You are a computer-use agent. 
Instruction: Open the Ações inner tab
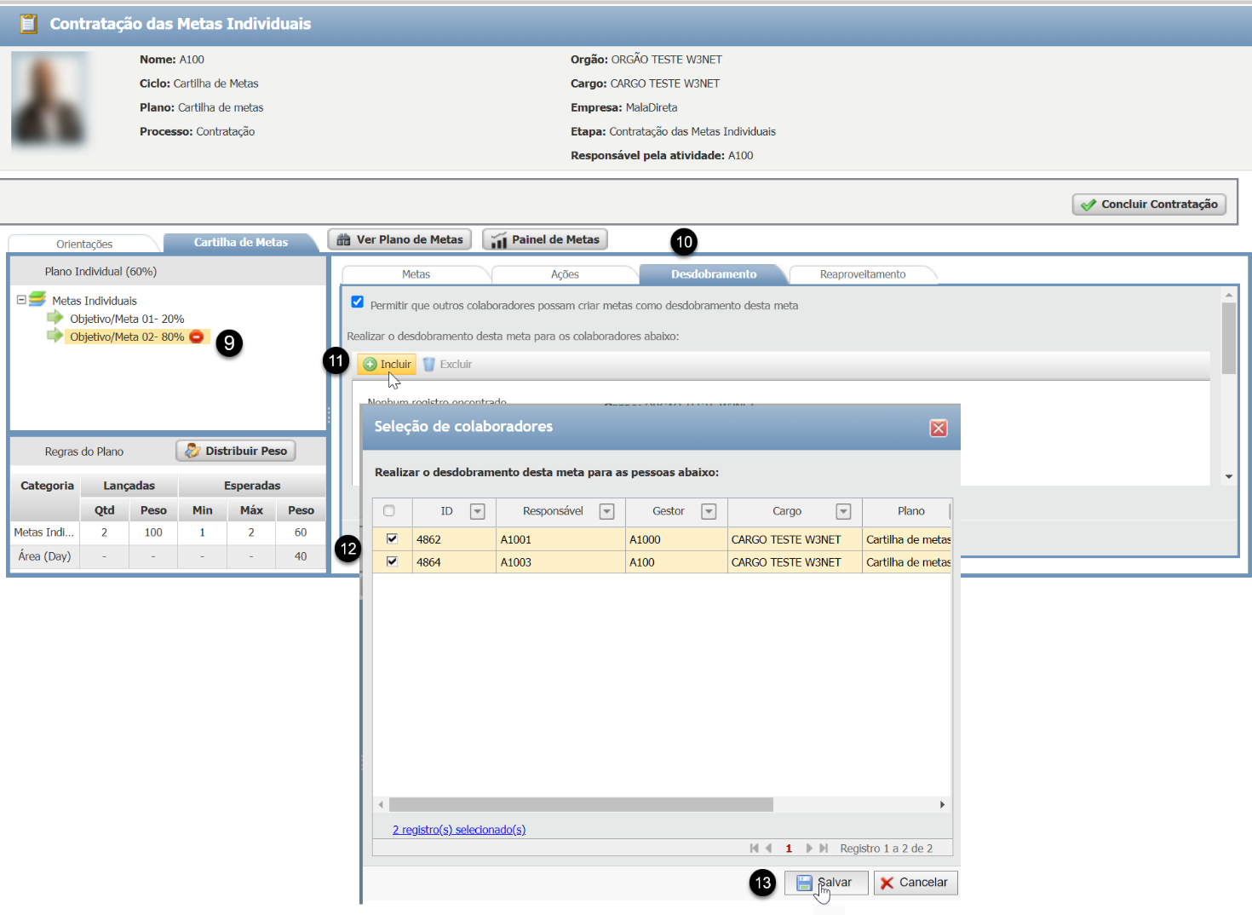pyautogui.click(x=565, y=274)
